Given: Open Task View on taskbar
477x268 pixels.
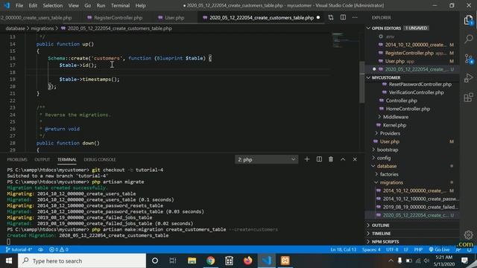Looking at the screenshot, I should click(x=173, y=261).
